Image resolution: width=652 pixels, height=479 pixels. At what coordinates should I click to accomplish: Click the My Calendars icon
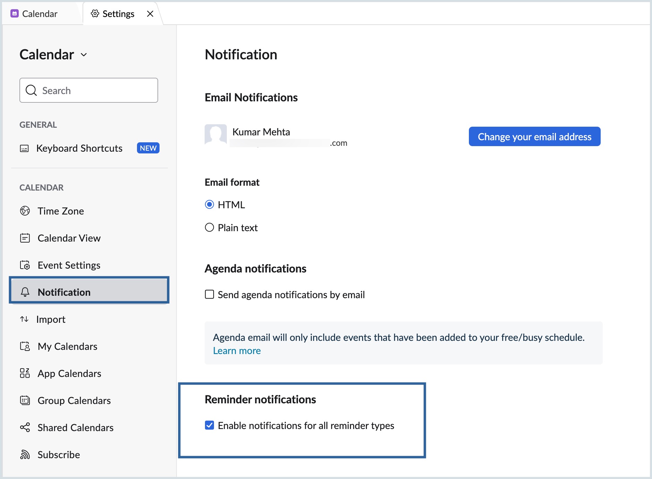(25, 346)
